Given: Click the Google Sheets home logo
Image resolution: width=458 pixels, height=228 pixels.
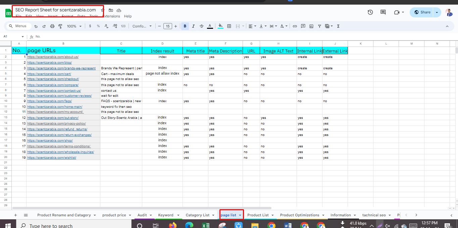Looking at the screenshot, I should click(8, 13).
